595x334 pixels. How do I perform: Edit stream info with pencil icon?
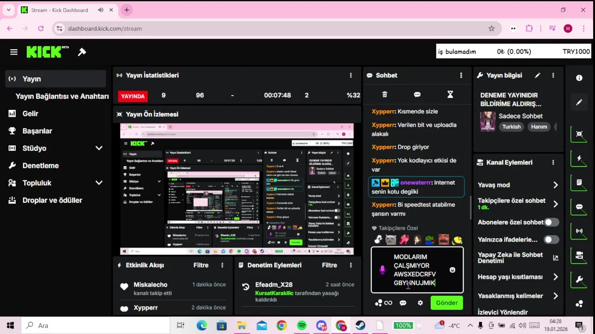pos(537,75)
